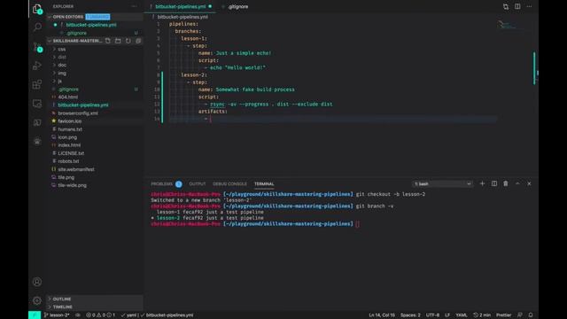
Task: Click the LF end-of-line status item
Action: [447, 315]
